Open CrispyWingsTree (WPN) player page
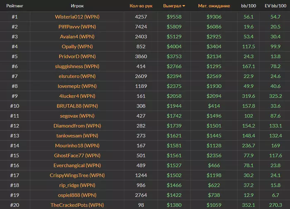 [x=77, y=175]
